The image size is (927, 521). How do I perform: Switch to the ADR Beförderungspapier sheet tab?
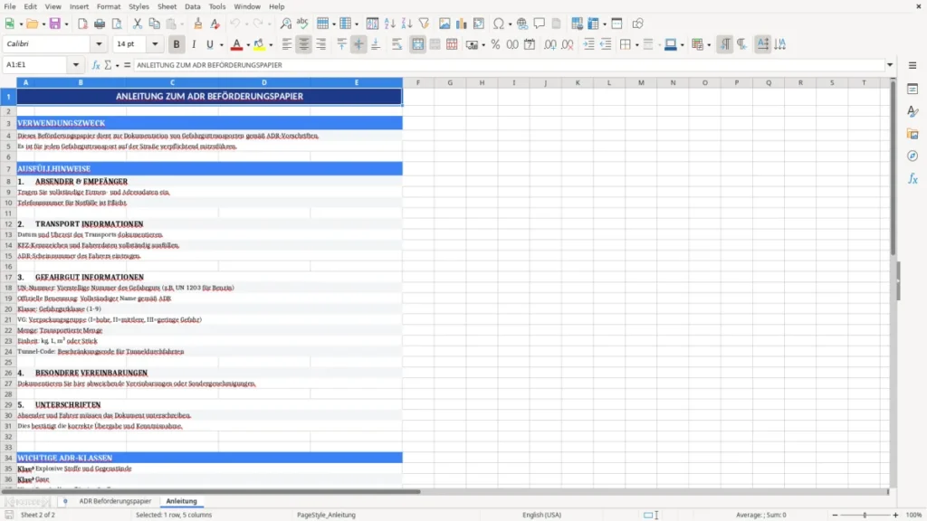click(115, 501)
